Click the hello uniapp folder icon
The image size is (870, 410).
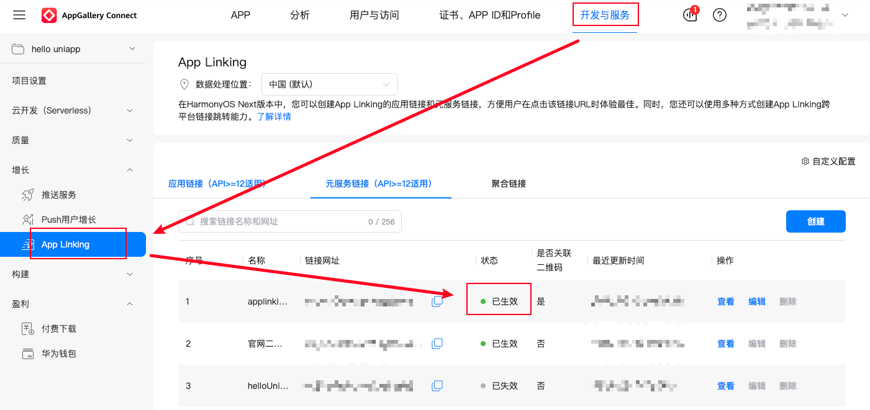[x=18, y=49]
